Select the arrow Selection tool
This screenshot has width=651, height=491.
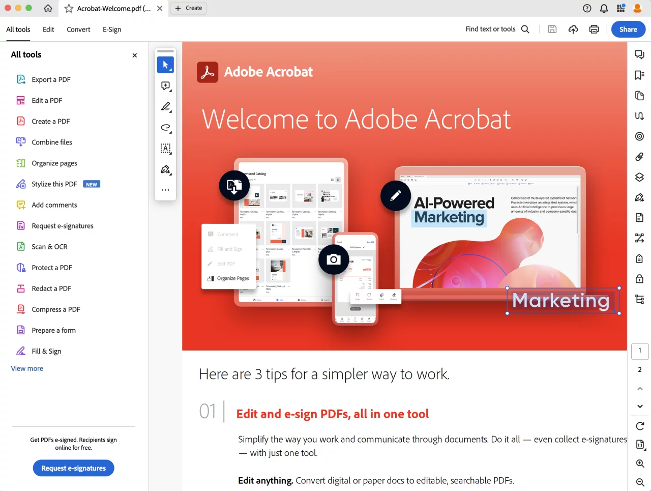[x=165, y=65]
